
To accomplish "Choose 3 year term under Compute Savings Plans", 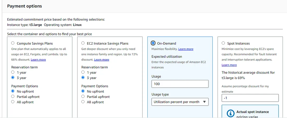I will click(13, 78).
